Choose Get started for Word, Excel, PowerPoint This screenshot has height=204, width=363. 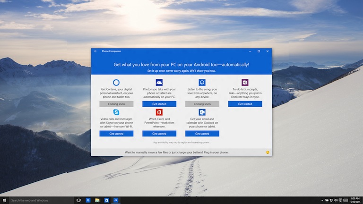(159, 134)
